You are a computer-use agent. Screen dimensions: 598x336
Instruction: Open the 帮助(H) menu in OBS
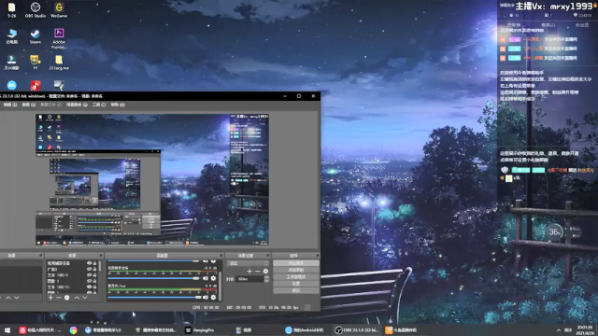(118, 105)
